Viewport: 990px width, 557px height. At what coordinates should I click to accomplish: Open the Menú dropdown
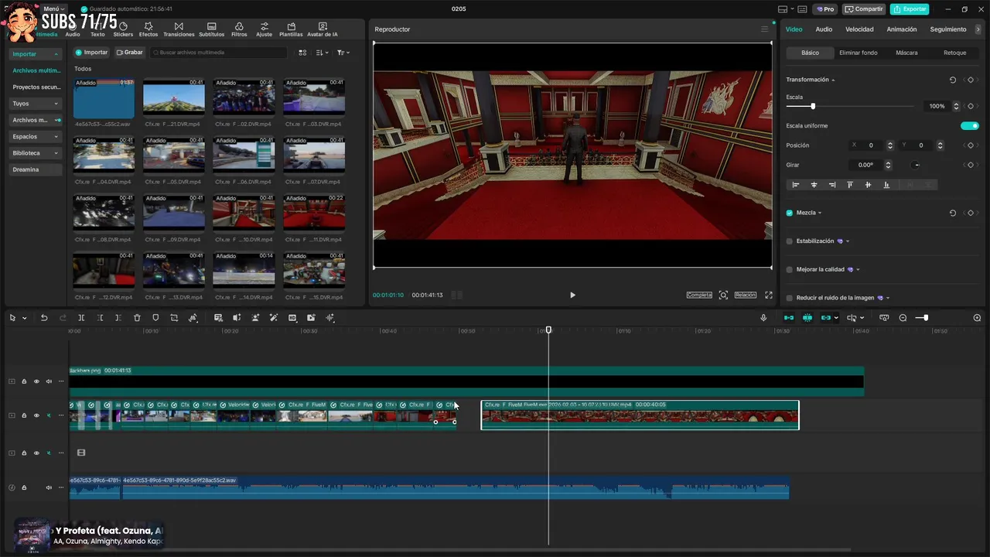click(x=54, y=9)
